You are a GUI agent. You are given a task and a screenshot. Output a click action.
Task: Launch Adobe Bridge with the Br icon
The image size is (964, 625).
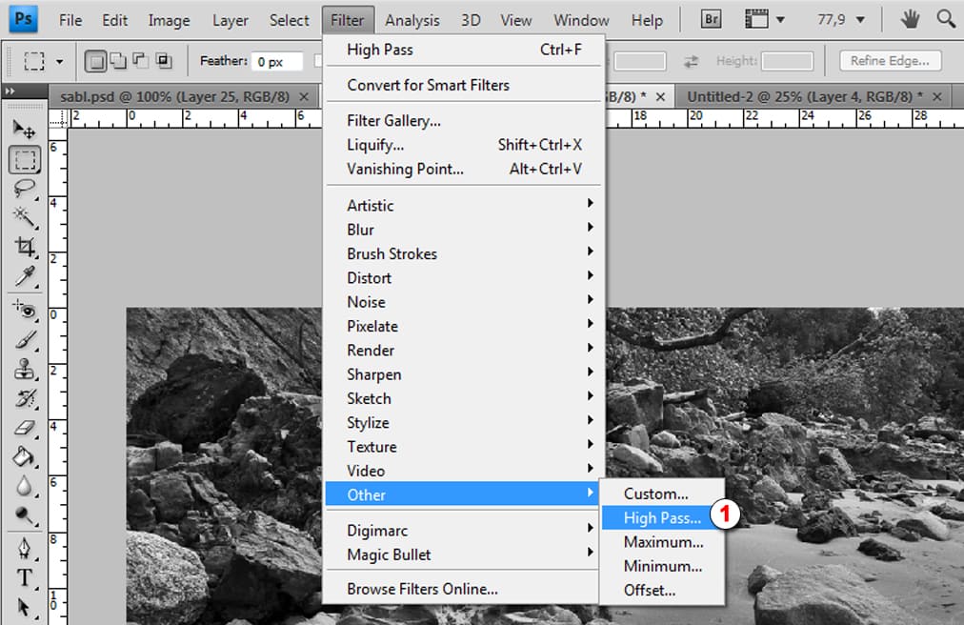pos(711,19)
